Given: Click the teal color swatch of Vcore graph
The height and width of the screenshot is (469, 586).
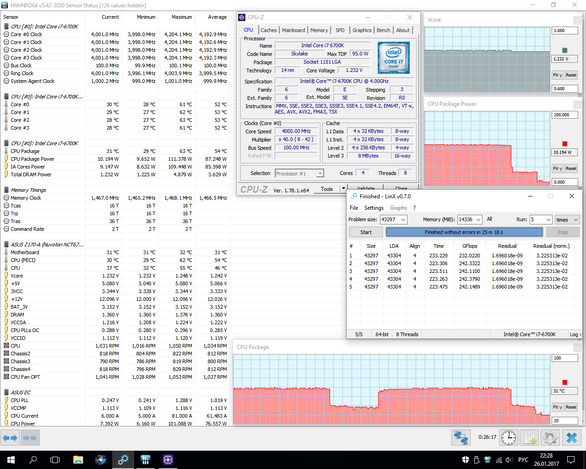Looking at the screenshot, I should coord(564,50).
